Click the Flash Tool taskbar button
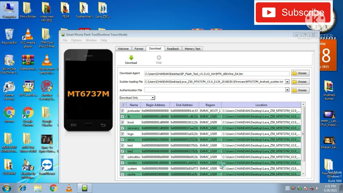 pyautogui.click(x=85, y=188)
